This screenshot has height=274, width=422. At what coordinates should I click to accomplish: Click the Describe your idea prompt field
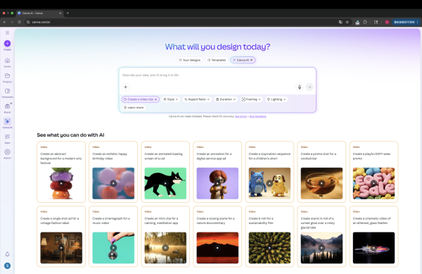pos(217,75)
